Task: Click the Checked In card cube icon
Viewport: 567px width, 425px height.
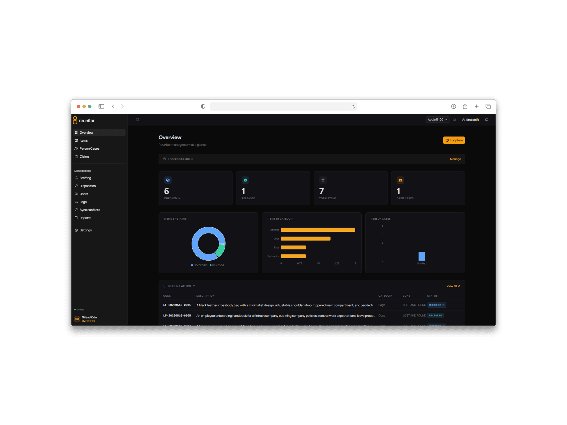Action: (x=168, y=180)
